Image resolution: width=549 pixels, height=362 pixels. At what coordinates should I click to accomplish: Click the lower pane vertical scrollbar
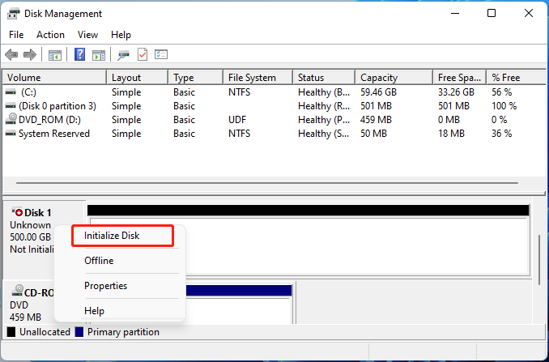[x=539, y=260]
